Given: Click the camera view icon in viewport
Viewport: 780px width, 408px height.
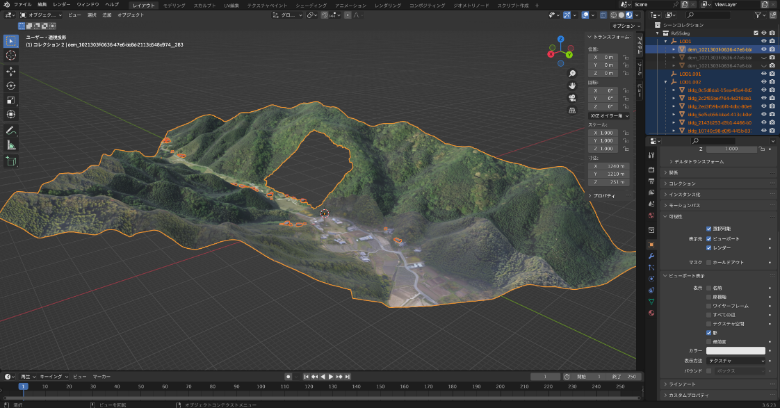Looking at the screenshot, I should pos(572,97).
